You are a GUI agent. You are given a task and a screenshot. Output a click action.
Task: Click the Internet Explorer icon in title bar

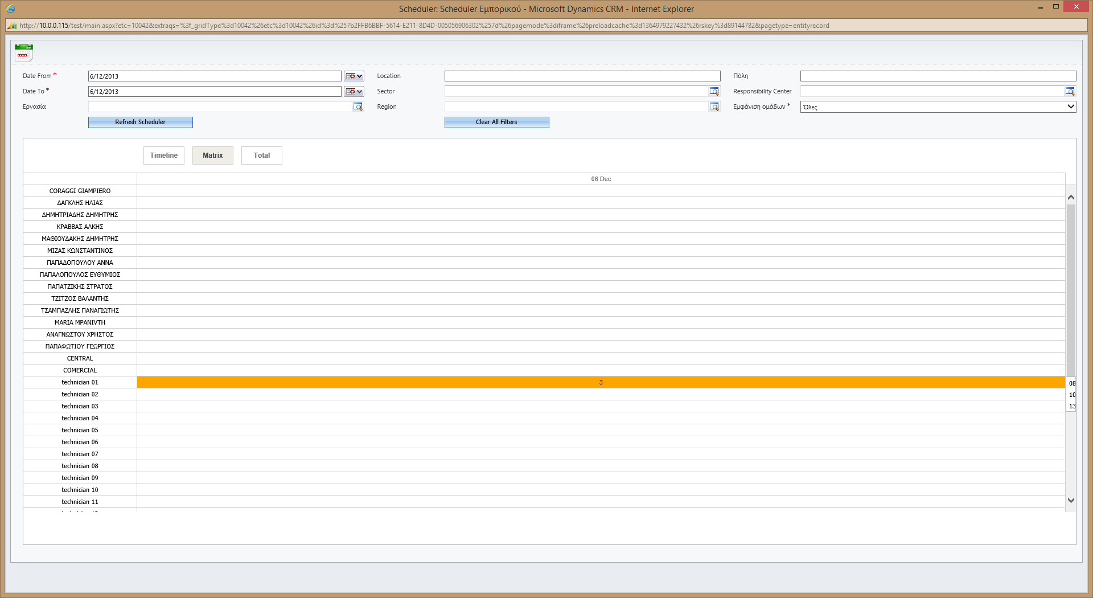pyautogui.click(x=10, y=9)
